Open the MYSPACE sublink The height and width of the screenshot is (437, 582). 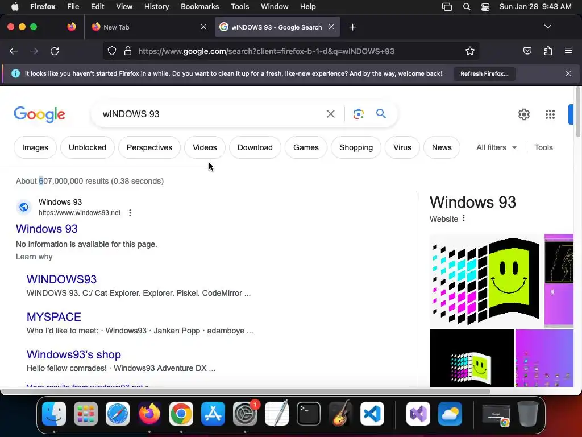tap(54, 317)
